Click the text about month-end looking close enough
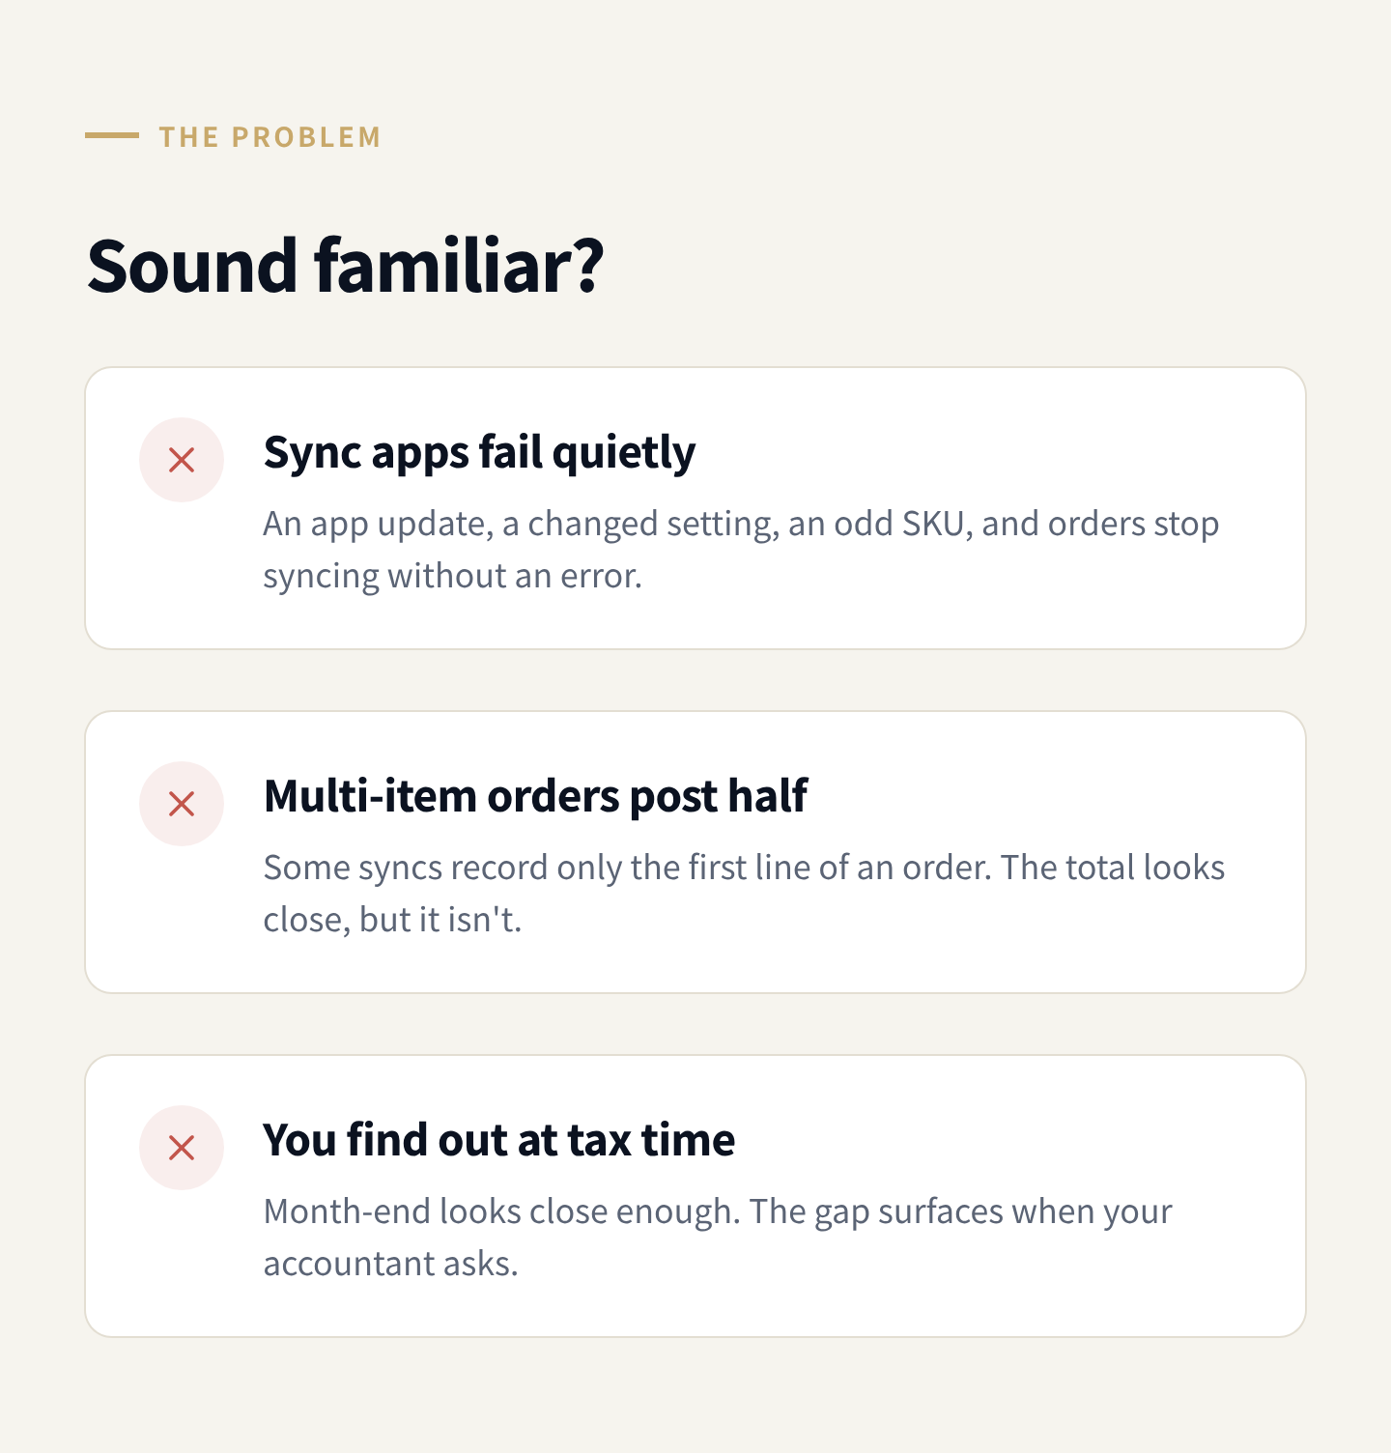Image resolution: width=1391 pixels, height=1453 pixels. (x=718, y=1238)
